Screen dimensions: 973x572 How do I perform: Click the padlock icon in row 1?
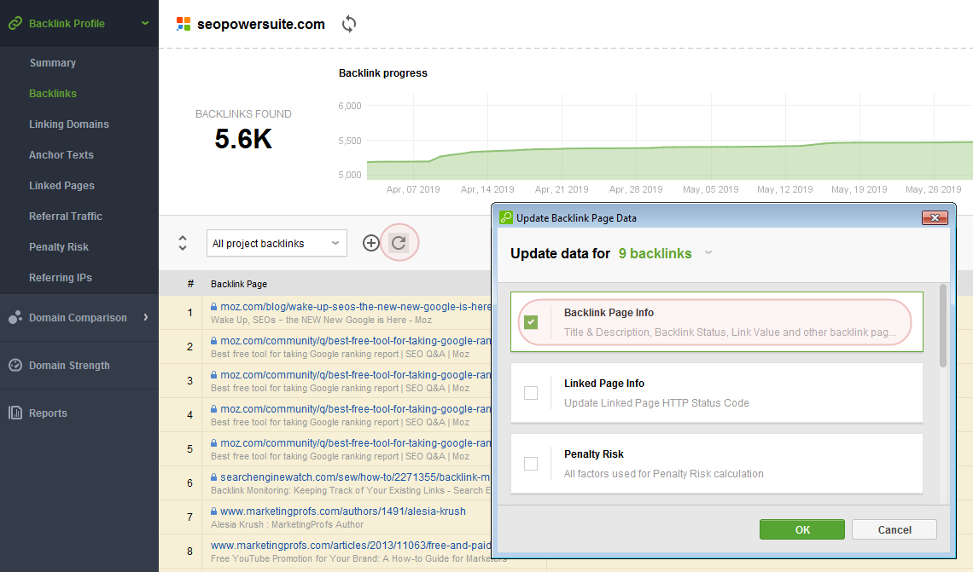click(213, 306)
